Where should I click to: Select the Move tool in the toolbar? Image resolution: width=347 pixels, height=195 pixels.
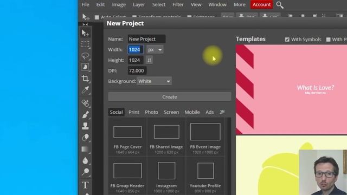click(x=85, y=33)
